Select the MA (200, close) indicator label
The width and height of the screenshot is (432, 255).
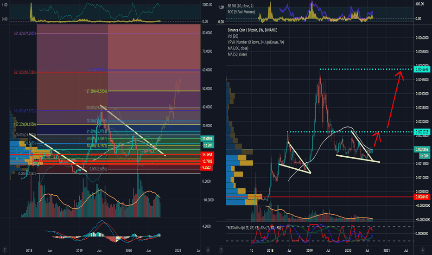click(x=238, y=48)
